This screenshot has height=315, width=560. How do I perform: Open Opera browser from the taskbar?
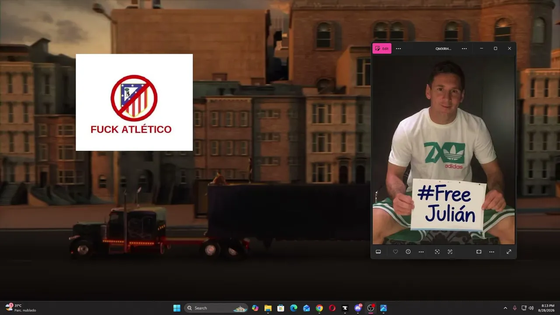(x=332, y=308)
